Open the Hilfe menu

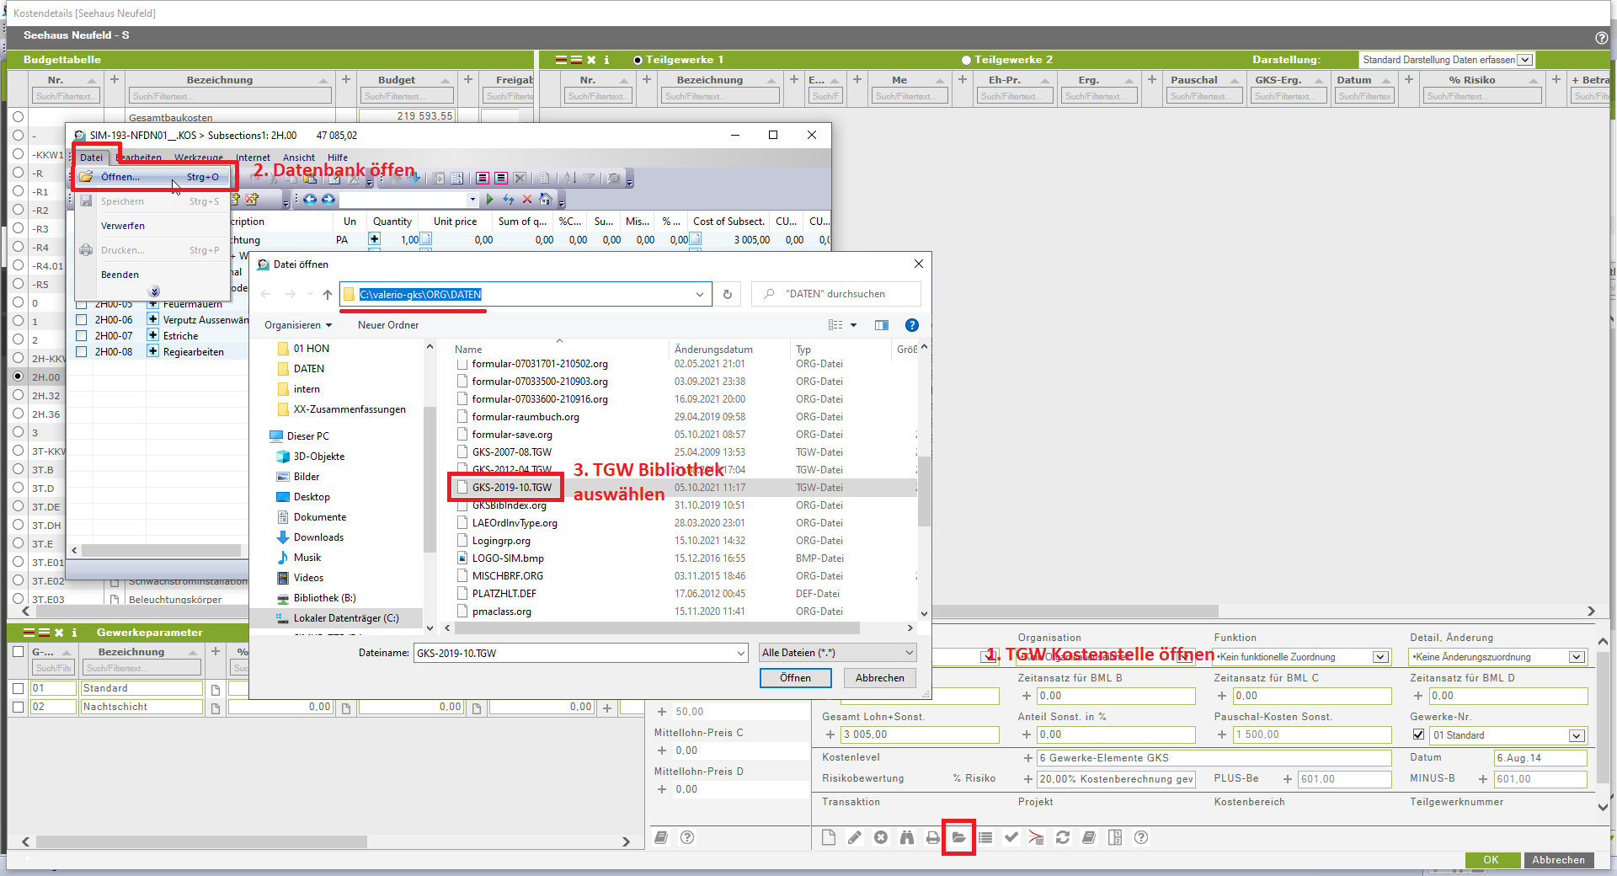click(x=337, y=158)
